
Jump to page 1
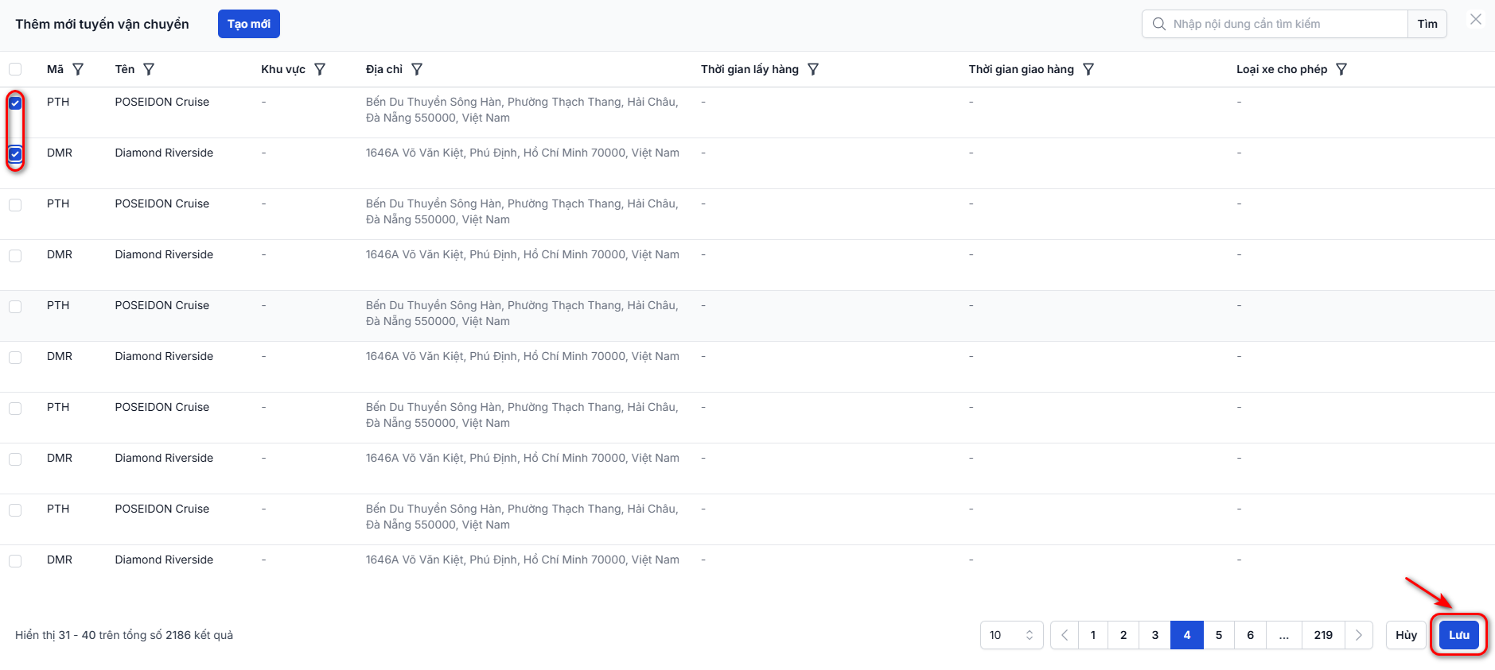(x=1093, y=635)
